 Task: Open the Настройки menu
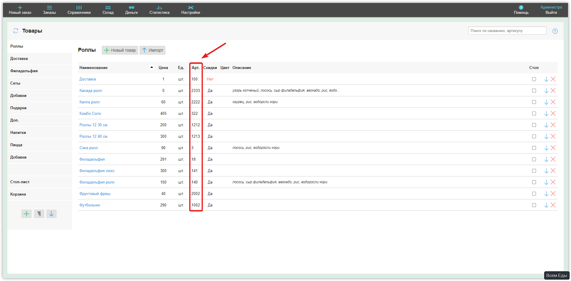191,10
